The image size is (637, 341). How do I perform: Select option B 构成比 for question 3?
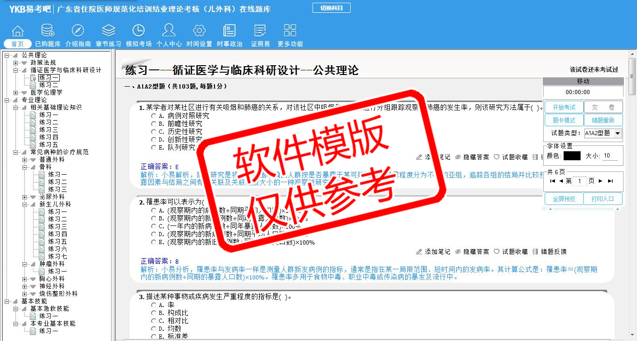tap(154, 313)
